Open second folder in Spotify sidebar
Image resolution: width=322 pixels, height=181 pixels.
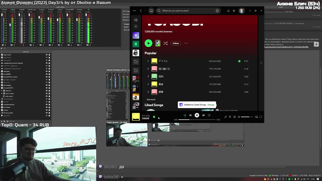(136, 70)
